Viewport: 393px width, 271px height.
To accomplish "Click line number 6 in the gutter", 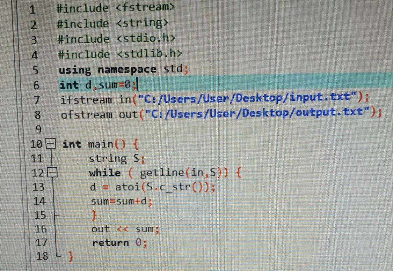I will click(36, 85).
